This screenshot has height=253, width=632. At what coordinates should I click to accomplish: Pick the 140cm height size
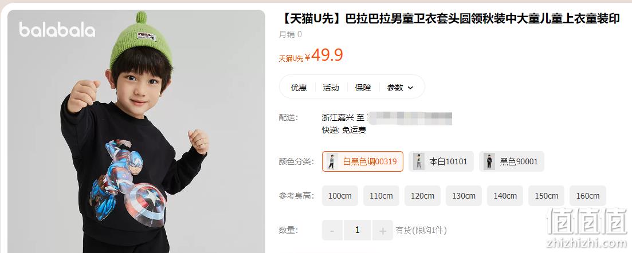[x=505, y=196]
